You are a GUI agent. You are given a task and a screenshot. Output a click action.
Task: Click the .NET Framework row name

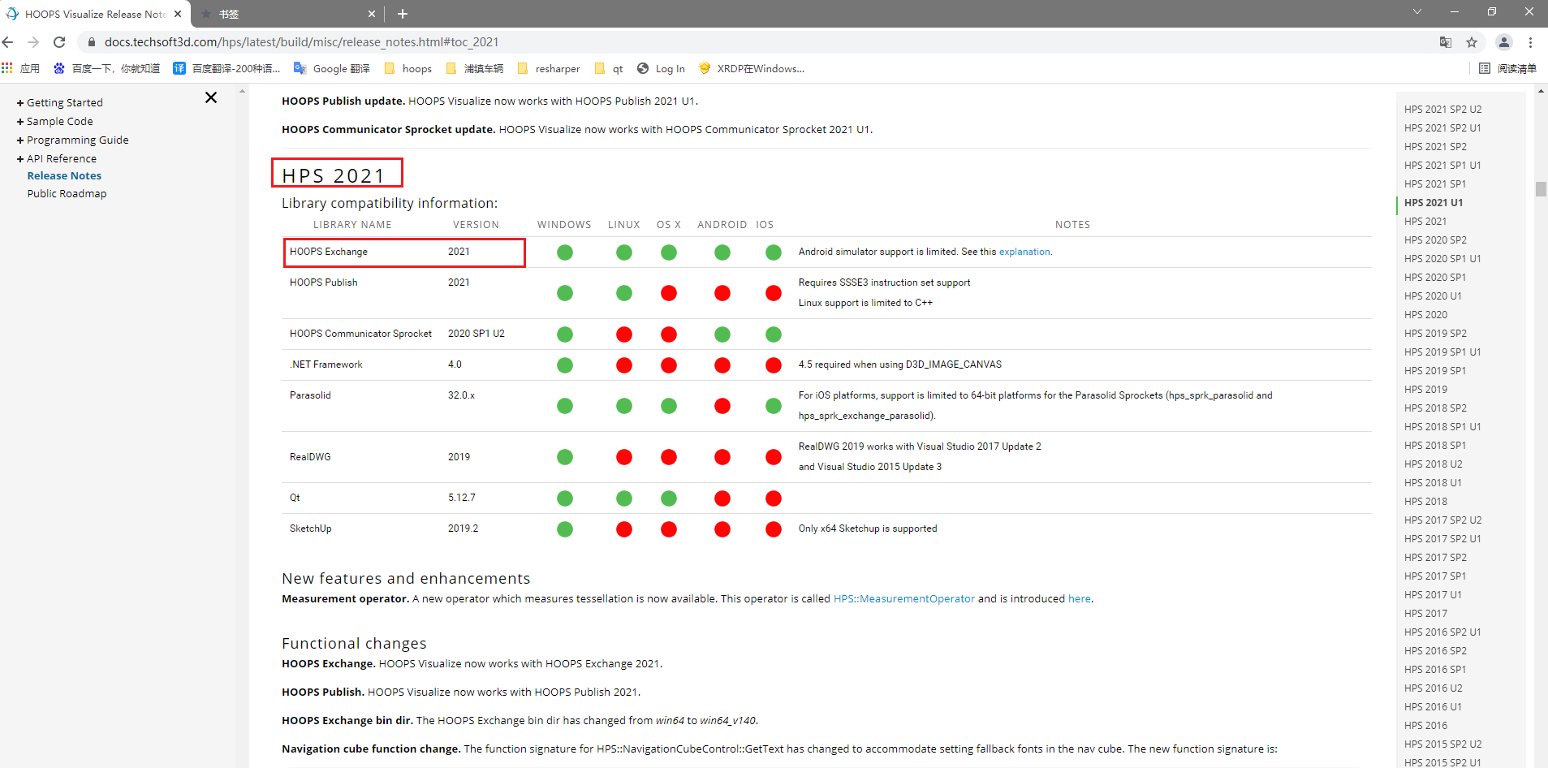pyautogui.click(x=326, y=365)
